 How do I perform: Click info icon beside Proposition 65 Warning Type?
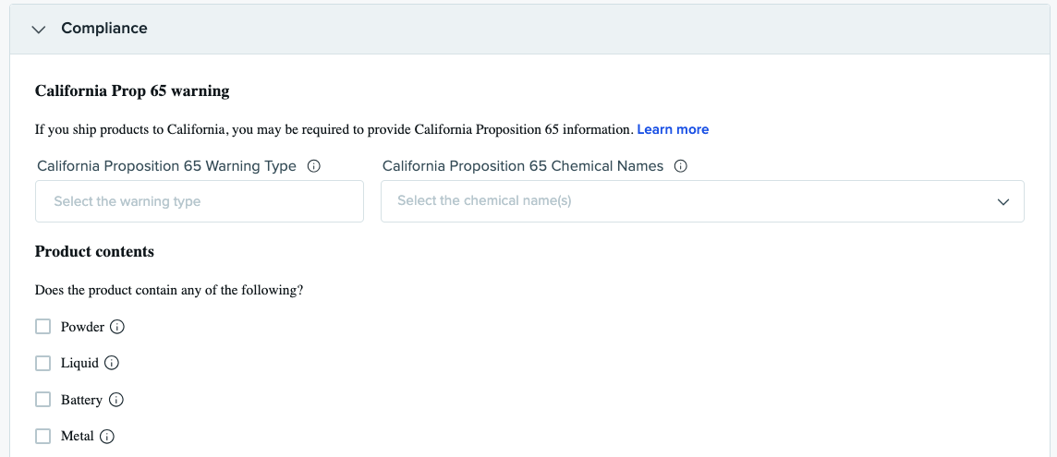click(x=313, y=167)
